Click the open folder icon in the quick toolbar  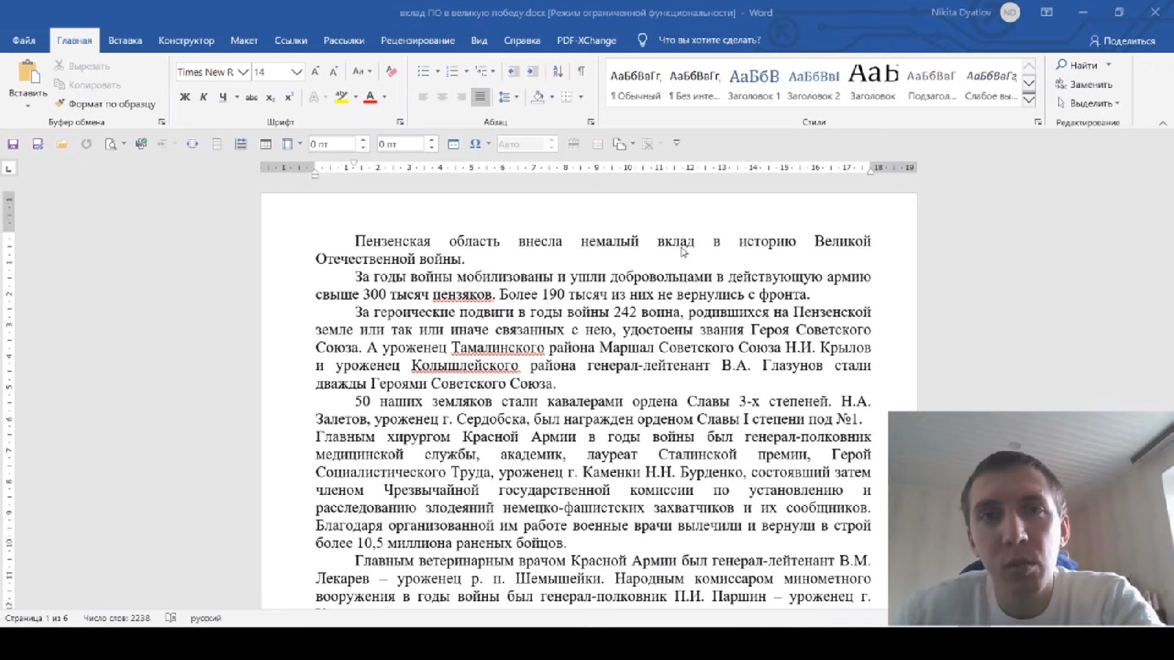(x=62, y=144)
